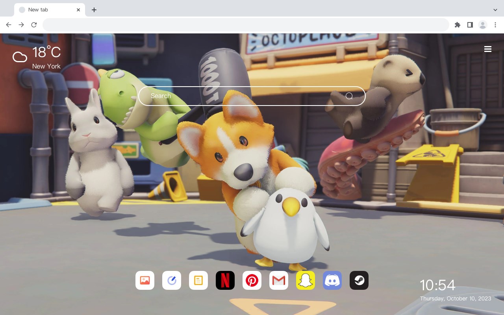Open the Steam shortcut

[359, 280]
